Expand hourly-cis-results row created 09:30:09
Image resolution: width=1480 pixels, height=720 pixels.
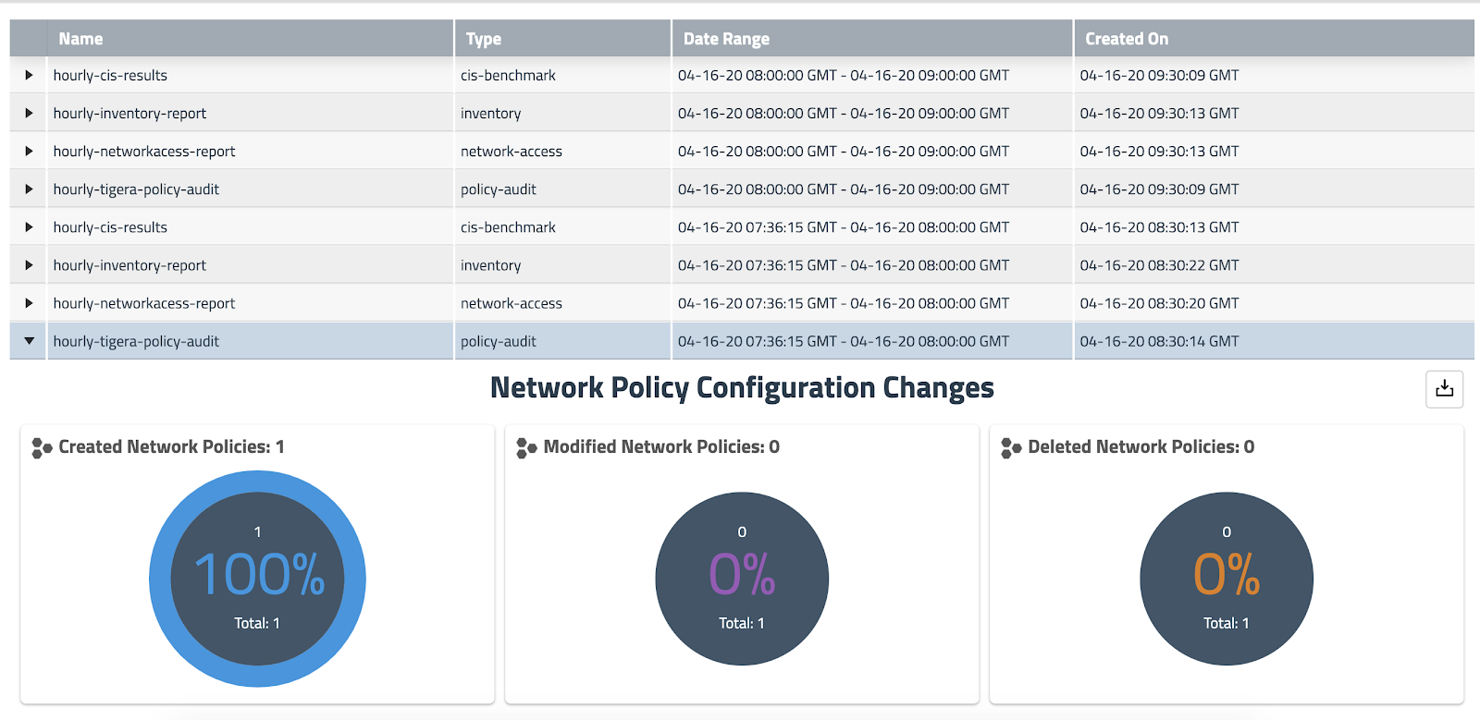[29, 75]
